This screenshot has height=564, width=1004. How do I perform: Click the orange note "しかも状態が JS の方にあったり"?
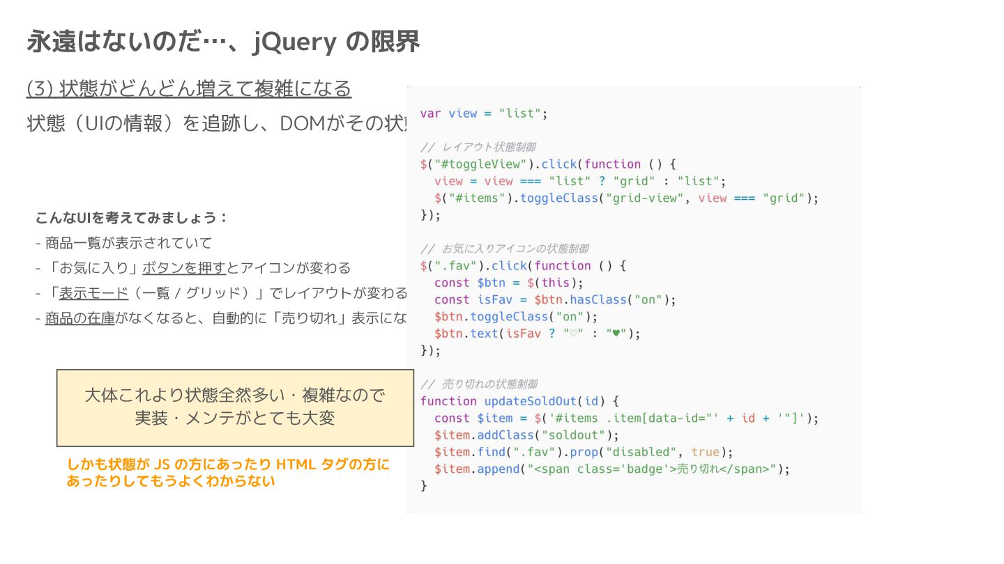[x=228, y=472]
